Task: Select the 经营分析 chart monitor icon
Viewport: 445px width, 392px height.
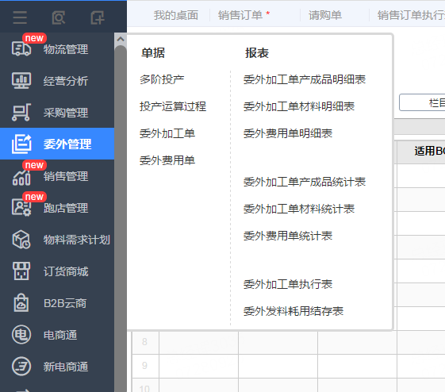Action: [21, 81]
